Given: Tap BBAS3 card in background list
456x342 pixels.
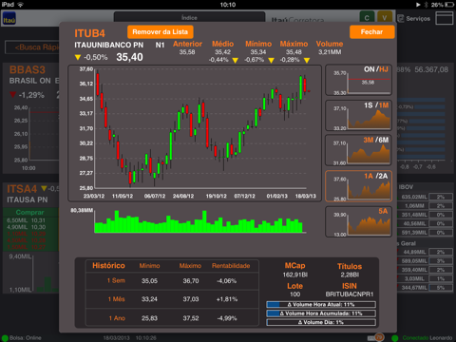Looking at the screenshot, I should coord(31,118).
